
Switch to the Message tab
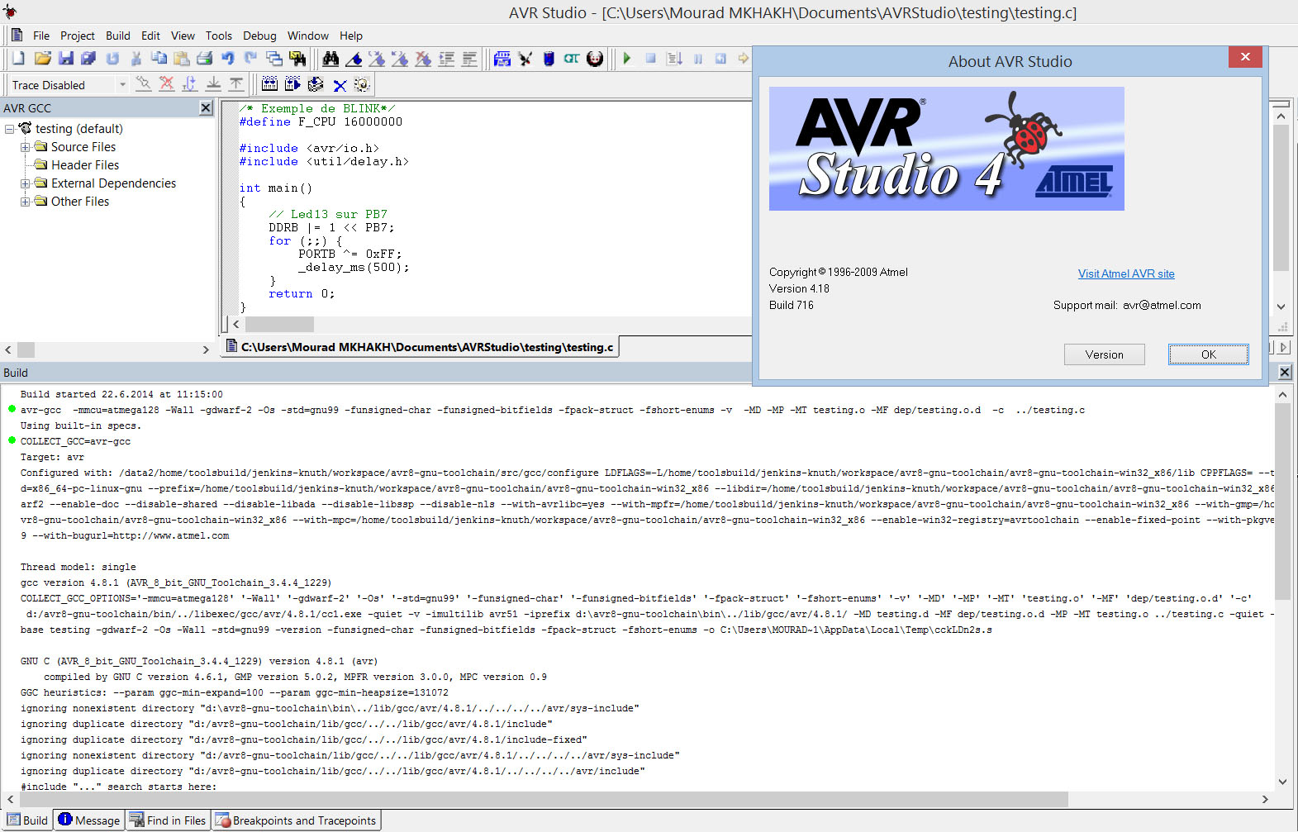click(x=89, y=820)
